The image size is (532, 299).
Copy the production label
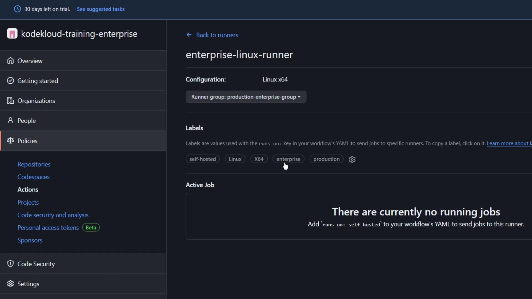pos(326,159)
